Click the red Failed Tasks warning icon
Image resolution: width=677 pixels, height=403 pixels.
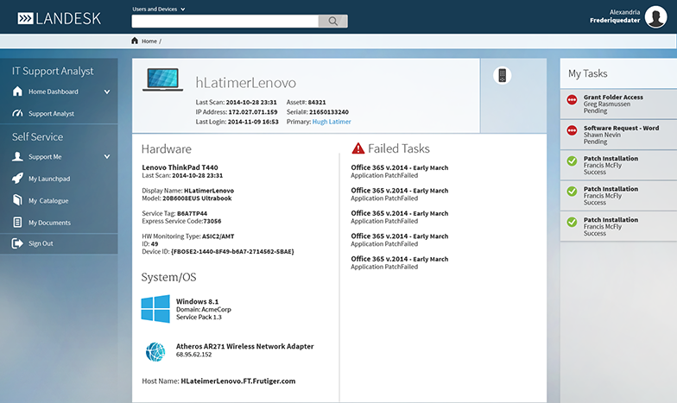tap(357, 148)
